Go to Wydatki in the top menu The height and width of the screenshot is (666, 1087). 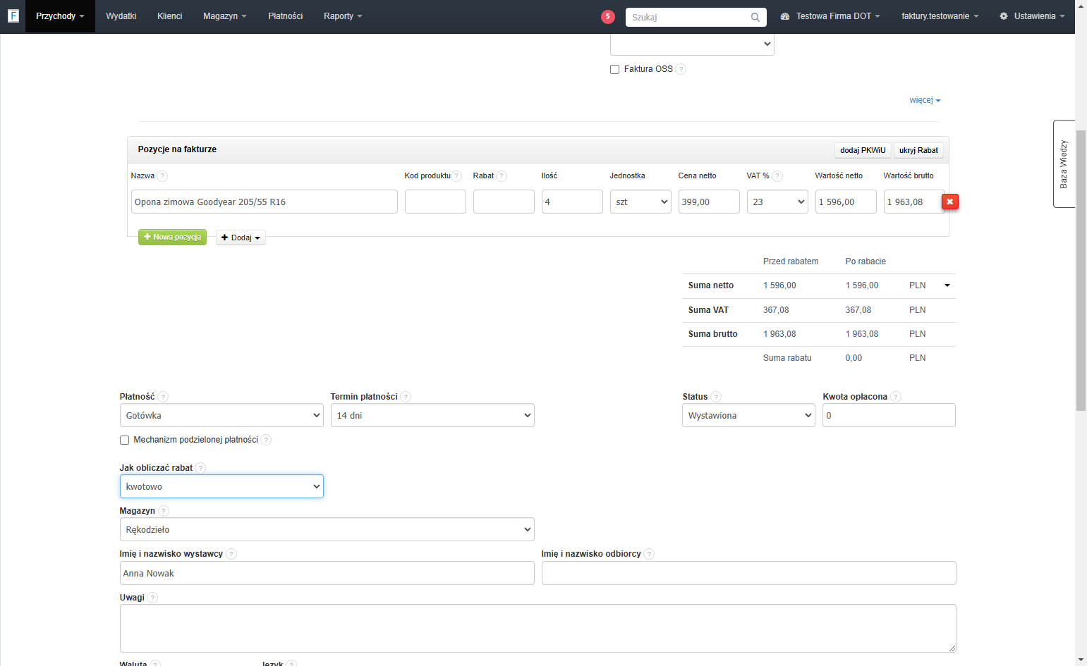[x=121, y=16]
